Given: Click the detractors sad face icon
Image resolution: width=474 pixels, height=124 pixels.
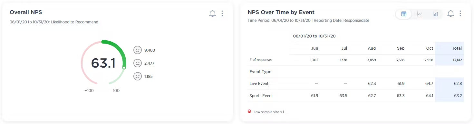Looking at the screenshot, I should click(138, 76).
